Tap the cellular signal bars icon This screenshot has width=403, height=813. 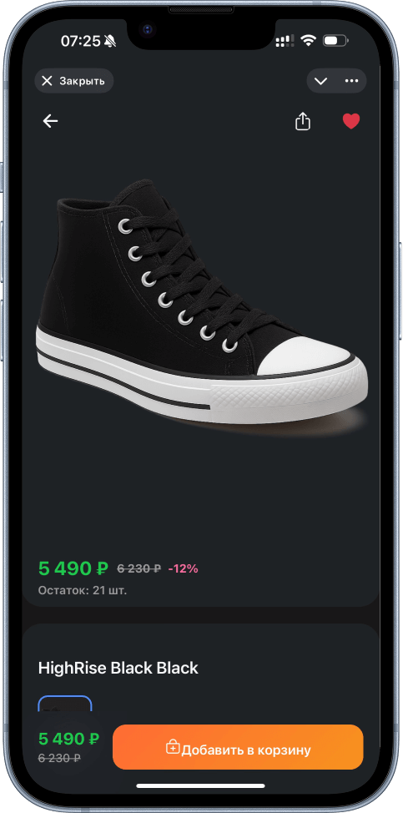pos(285,42)
